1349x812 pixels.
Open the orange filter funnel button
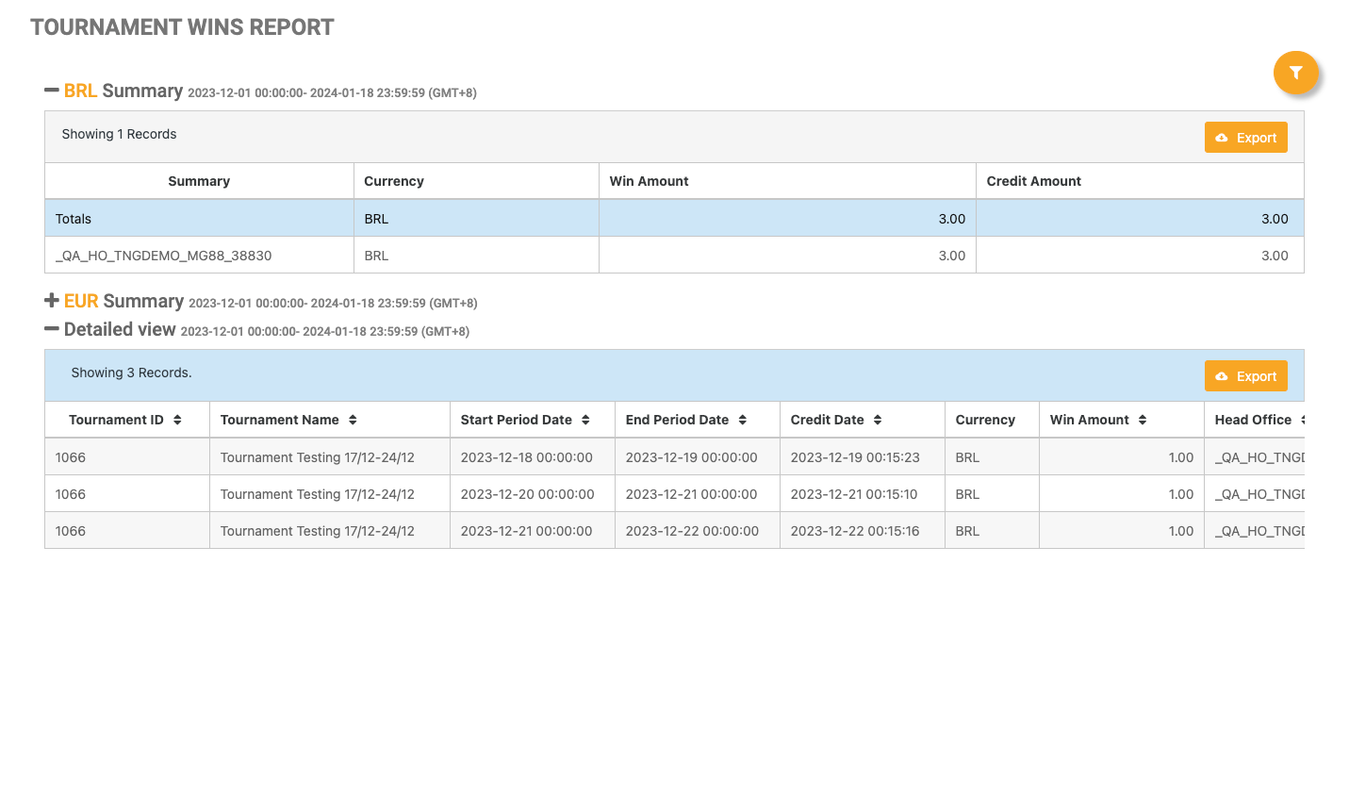point(1295,73)
